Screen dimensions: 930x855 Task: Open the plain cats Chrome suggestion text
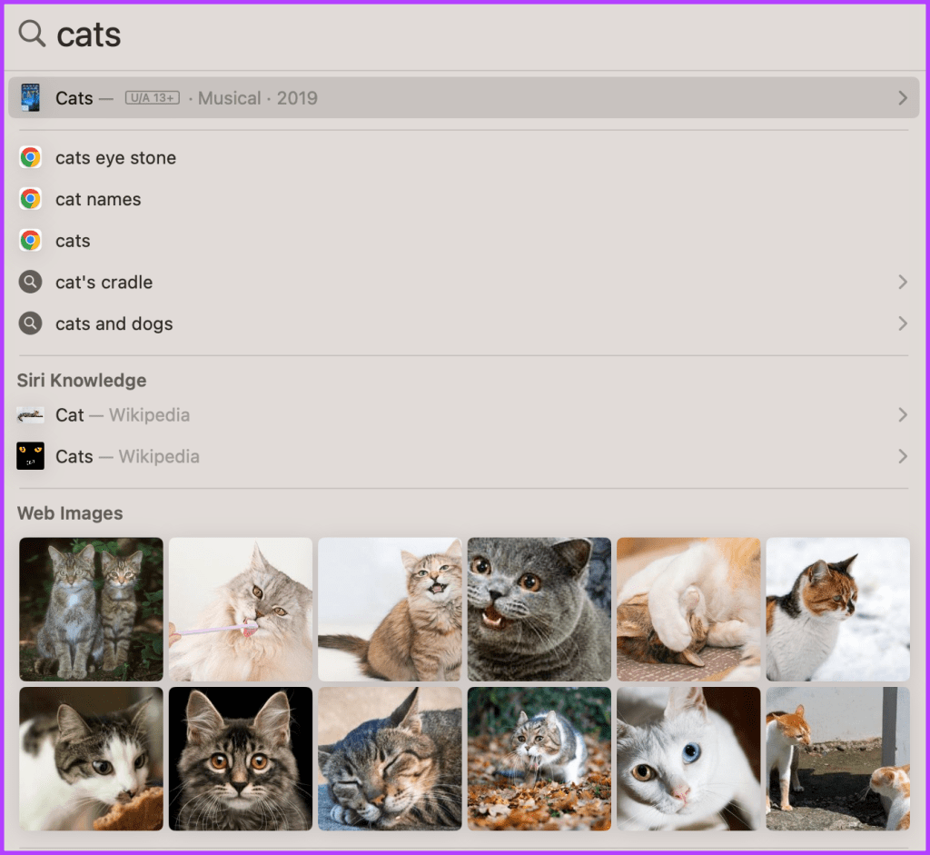click(73, 241)
